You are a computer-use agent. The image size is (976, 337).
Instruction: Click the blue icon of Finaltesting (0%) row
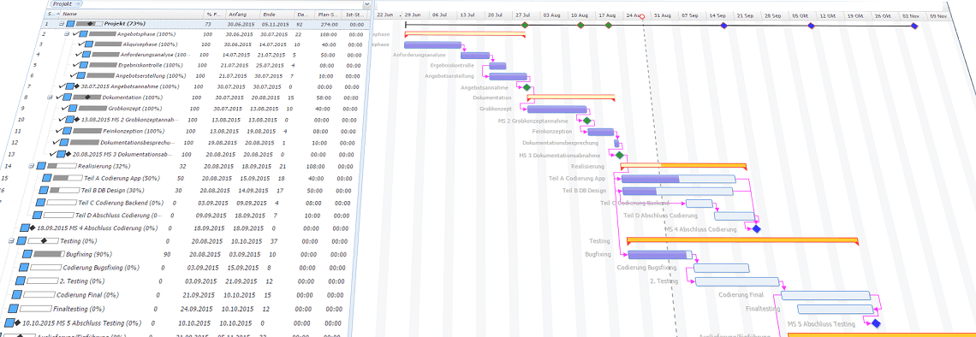13,309
